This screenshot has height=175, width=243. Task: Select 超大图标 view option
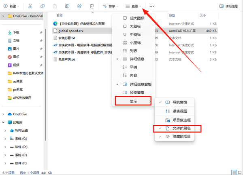(x=136, y=18)
